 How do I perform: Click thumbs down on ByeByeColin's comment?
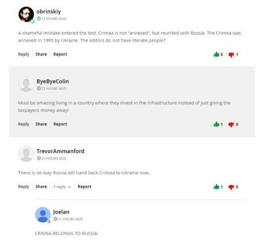coord(231,124)
